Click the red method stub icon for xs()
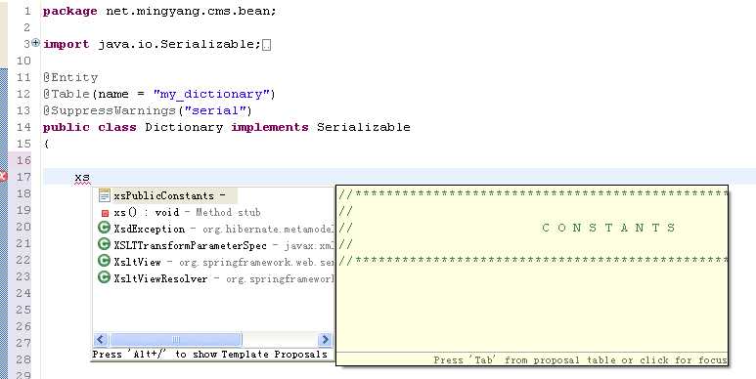This screenshot has height=379, width=756. [105, 213]
